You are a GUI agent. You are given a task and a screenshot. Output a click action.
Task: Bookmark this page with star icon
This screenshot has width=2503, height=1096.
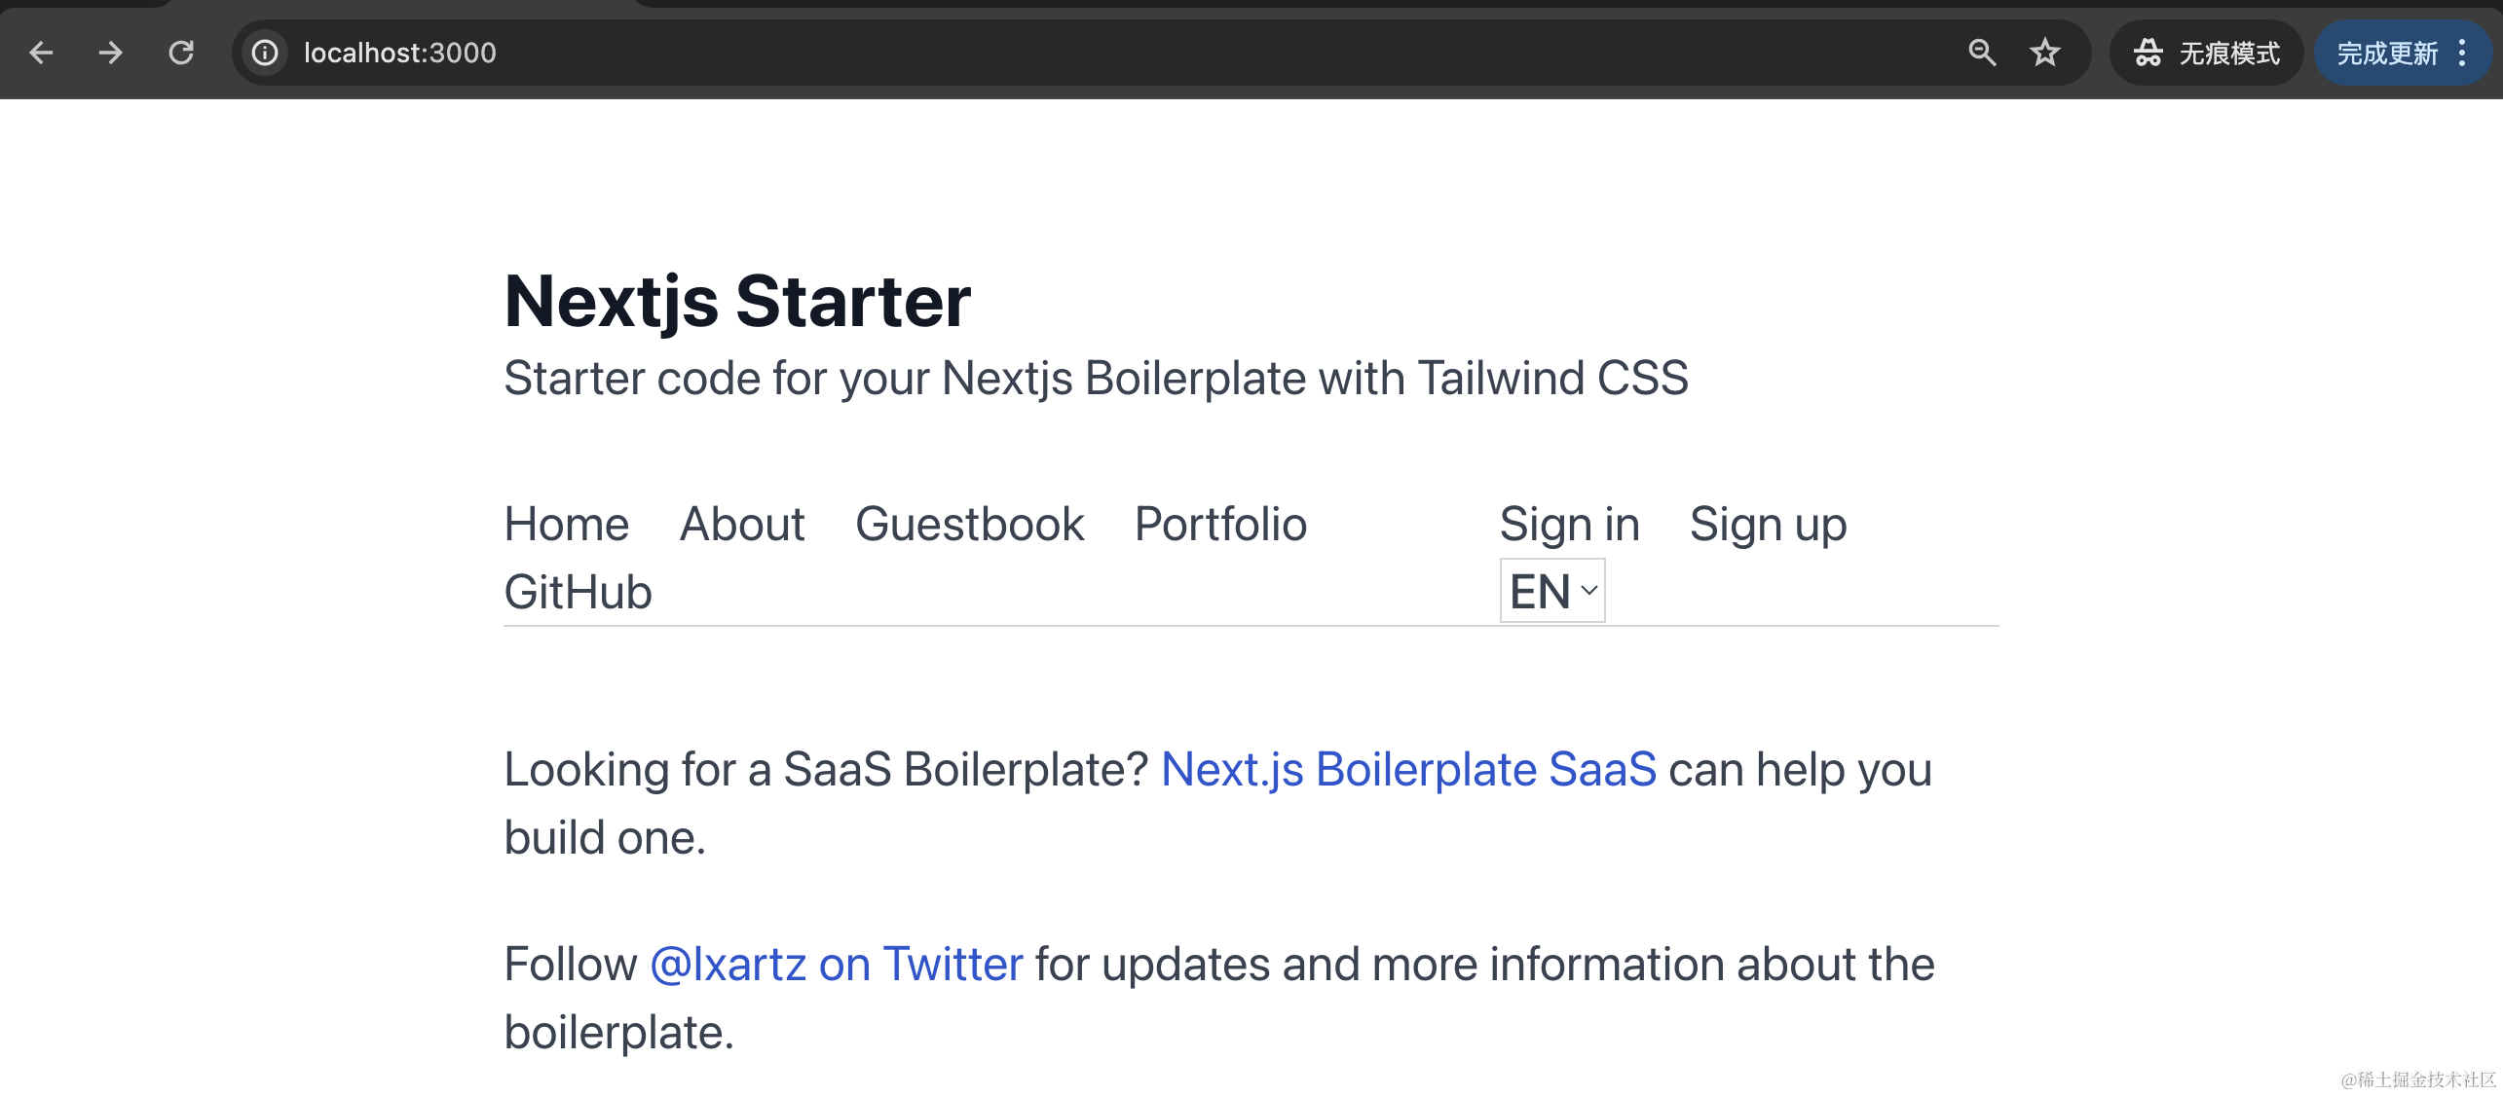pos(2045,53)
